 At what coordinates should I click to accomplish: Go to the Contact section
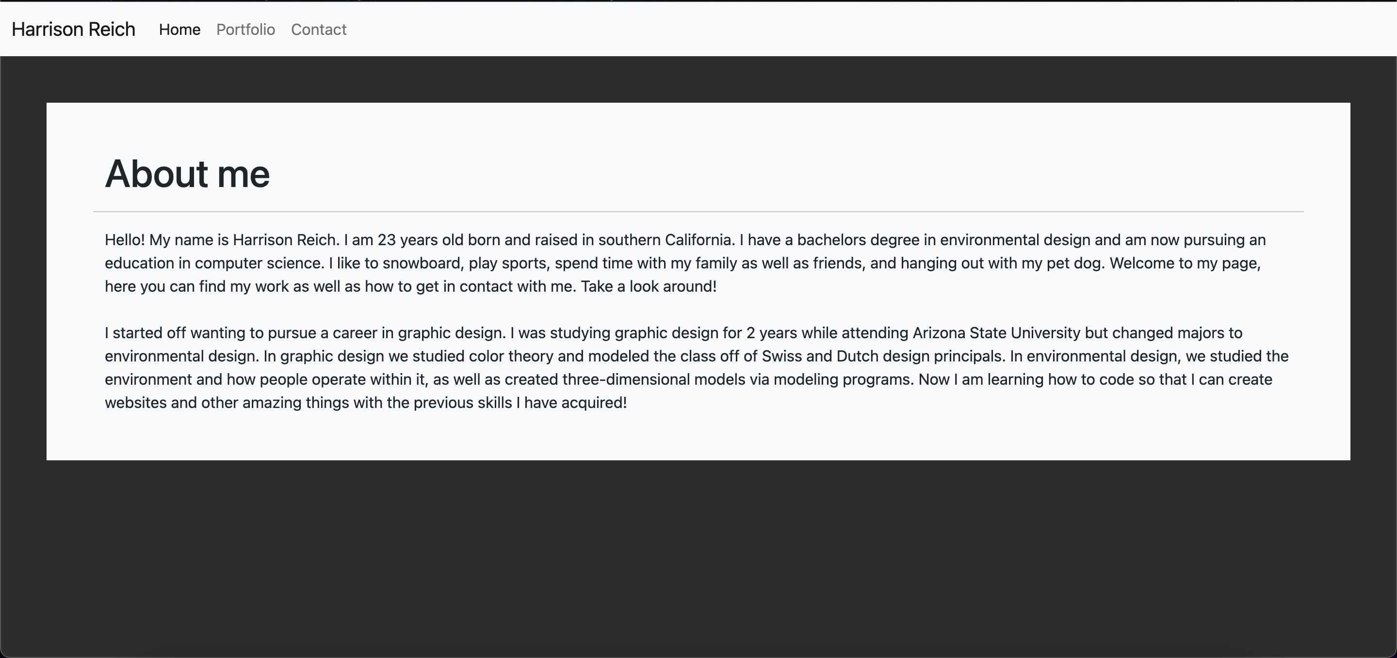318,30
